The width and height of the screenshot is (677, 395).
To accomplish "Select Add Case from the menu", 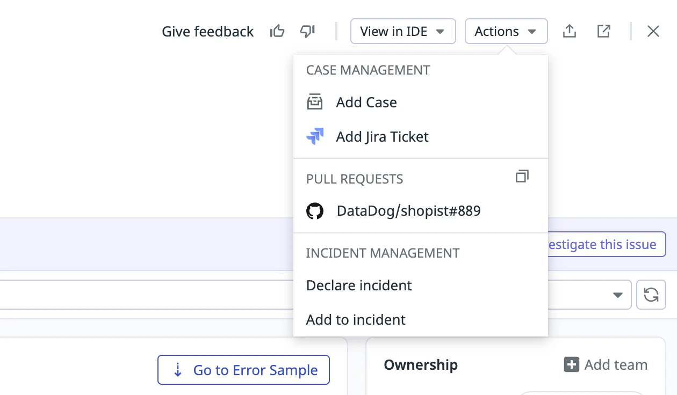I will [366, 103].
